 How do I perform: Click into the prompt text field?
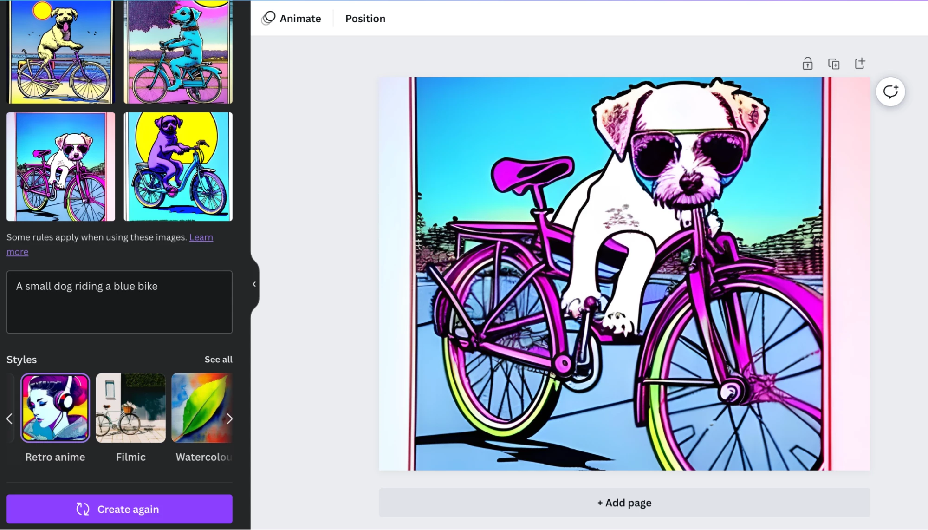119,302
